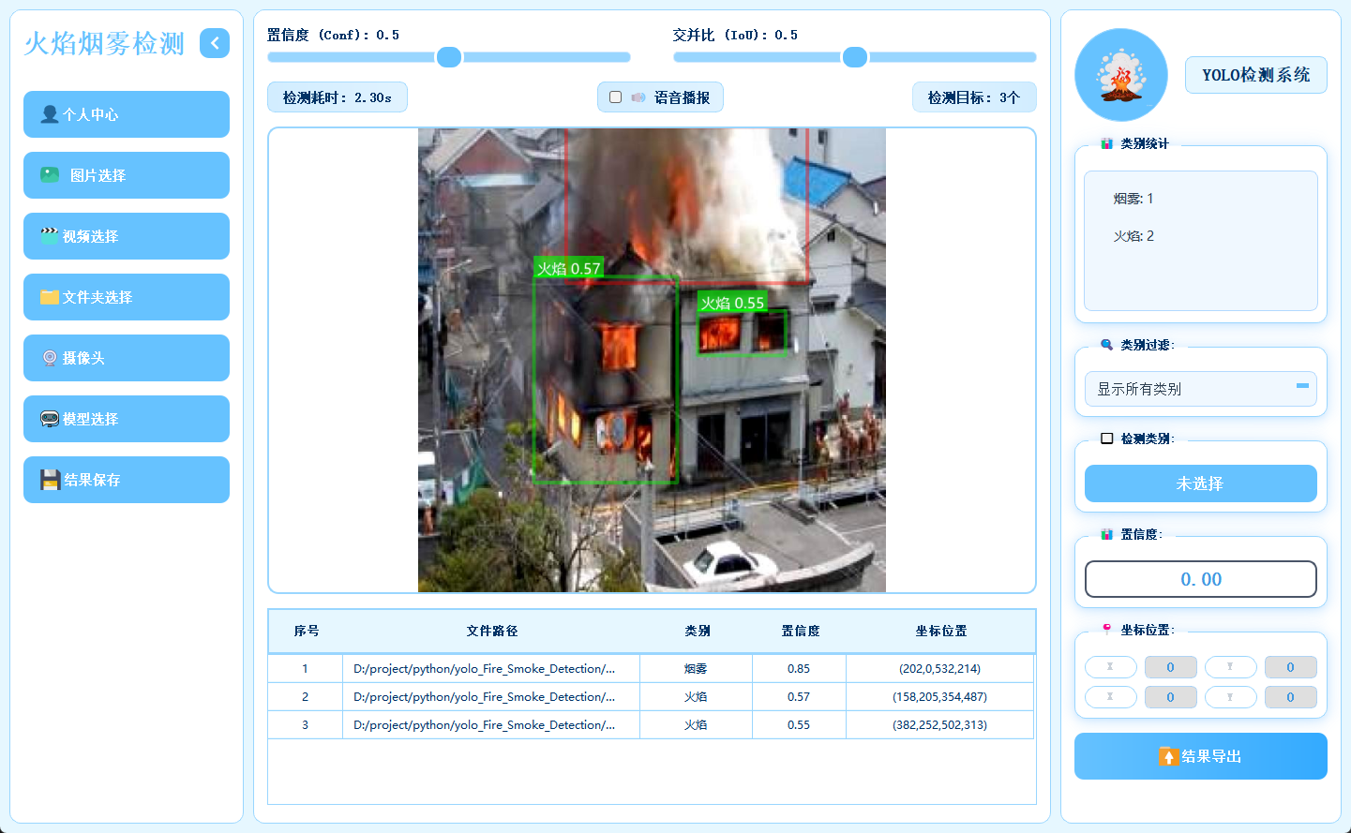The height and width of the screenshot is (833, 1351).
Task: Start 摄像头 camera detection
Action: pyautogui.click(x=127, y=358)
